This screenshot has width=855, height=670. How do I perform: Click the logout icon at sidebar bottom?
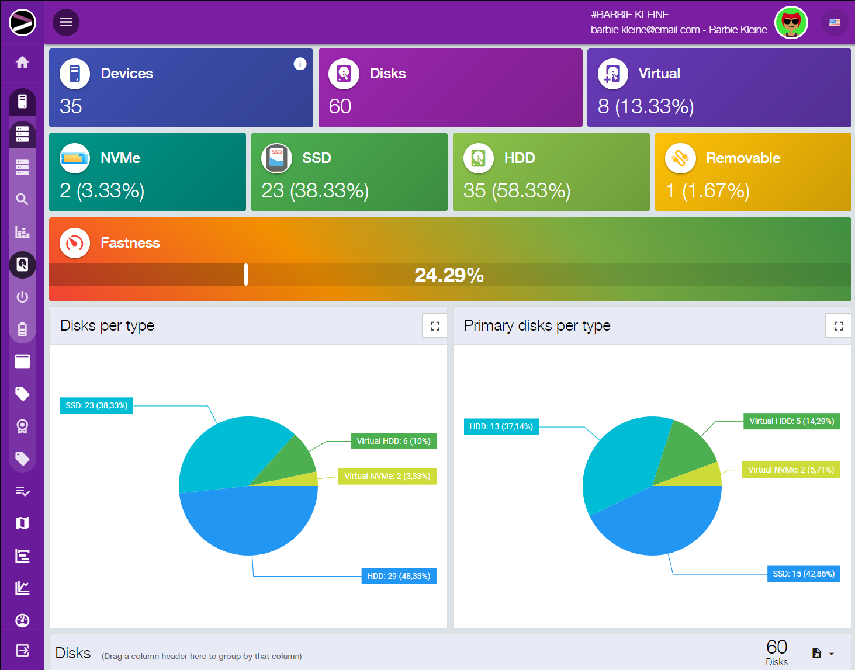coord(22,651)
